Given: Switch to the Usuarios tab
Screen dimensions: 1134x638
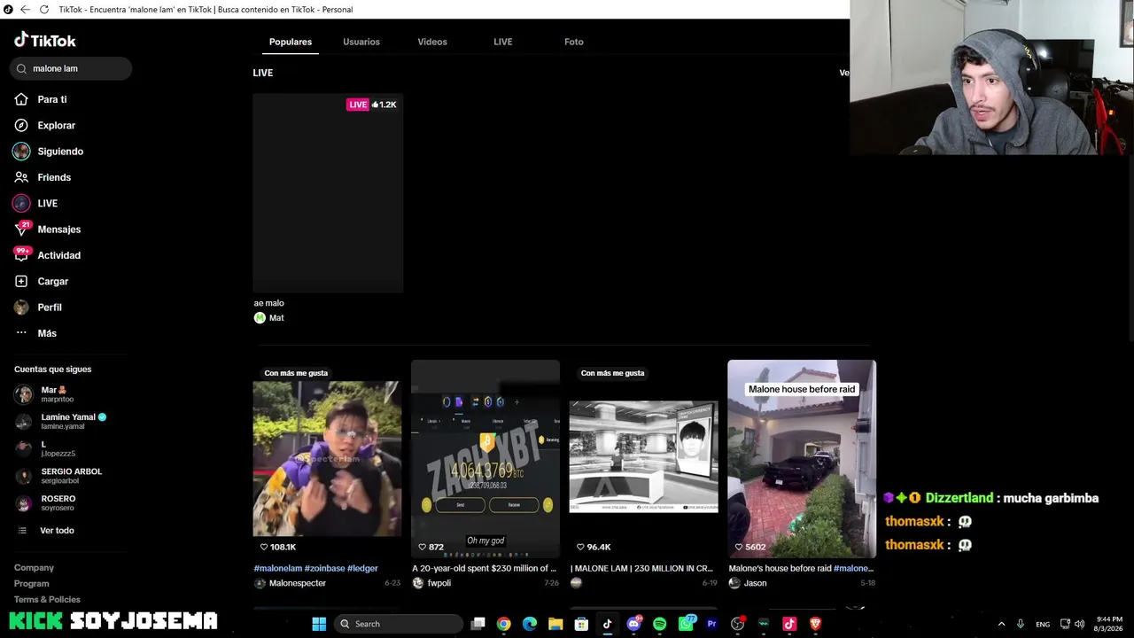Looking at the screenshot, I should click(361, 42).
